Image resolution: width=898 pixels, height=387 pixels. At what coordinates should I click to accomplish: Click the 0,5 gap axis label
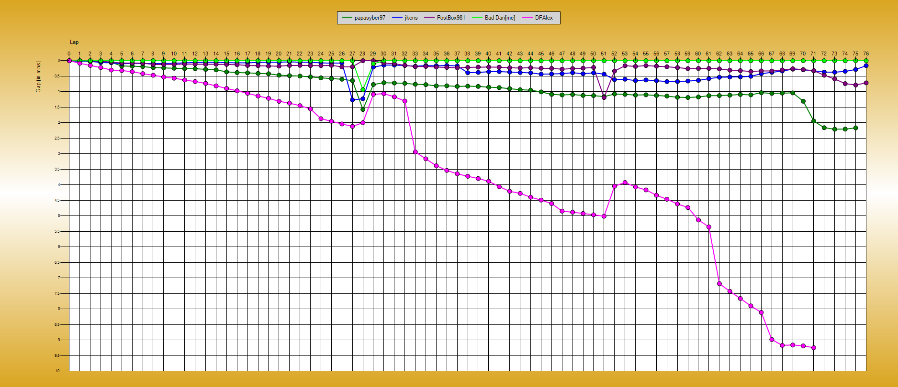coord(56,76)
